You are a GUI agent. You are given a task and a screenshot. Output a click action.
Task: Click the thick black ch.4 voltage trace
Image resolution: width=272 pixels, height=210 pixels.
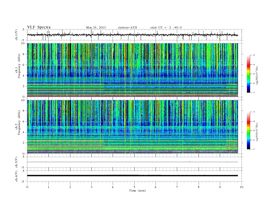[x=132, y=176]
